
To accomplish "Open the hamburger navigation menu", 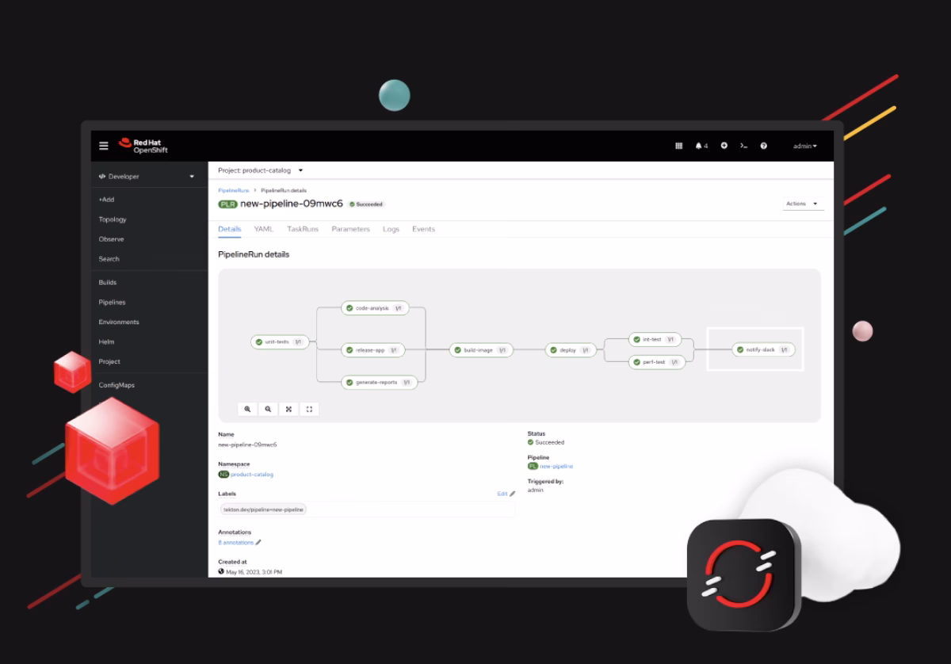I will (103, 146).
